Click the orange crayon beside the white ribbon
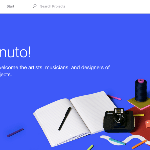Screen dimensions: 150x150 [x=139, y=144]
